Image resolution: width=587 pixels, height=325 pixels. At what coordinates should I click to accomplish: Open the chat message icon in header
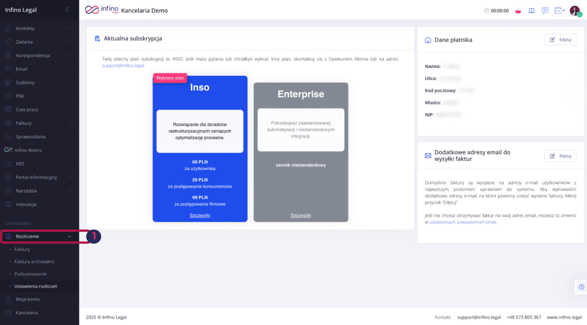[x=545, y=10]
